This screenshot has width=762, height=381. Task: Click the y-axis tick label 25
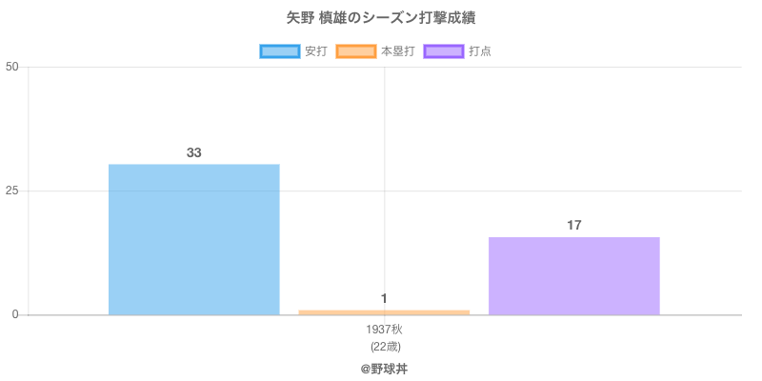[x=12, y=190]
